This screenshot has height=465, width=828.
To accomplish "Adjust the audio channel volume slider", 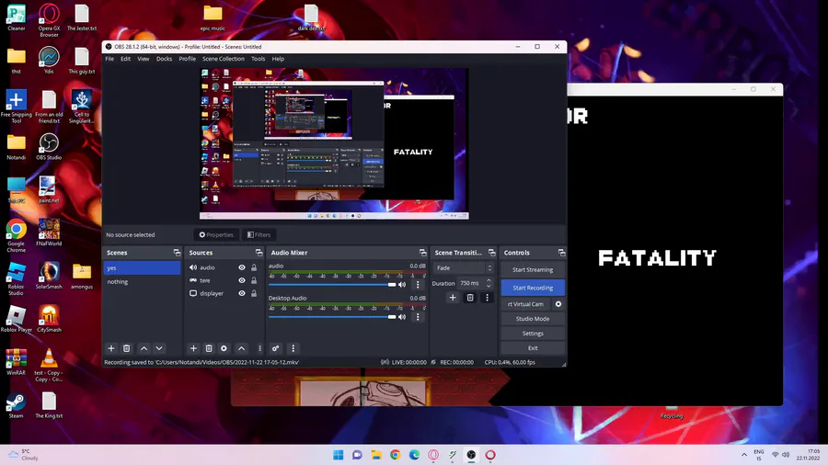I will click(x=332, y=285).
